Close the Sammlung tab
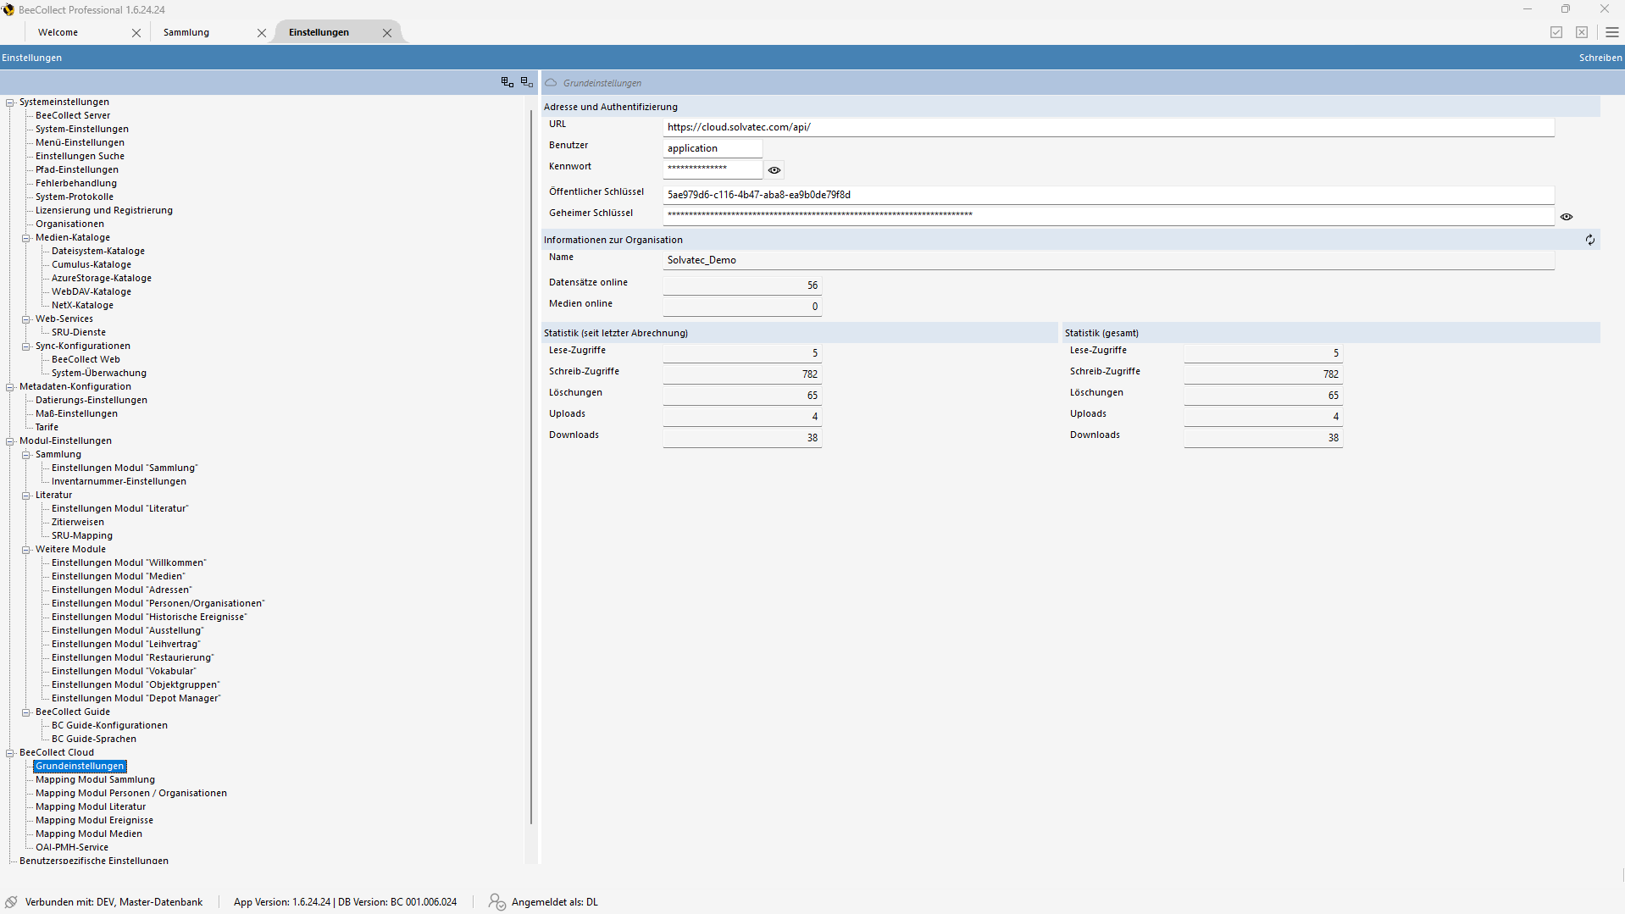This screenshot has width=1625, height=914. 262,33
